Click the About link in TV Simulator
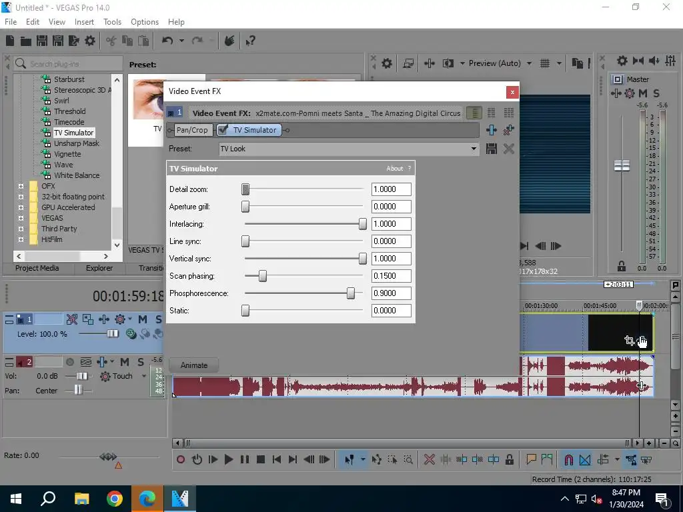The width and height of the screenshot is (683, 512). point(395,169)
